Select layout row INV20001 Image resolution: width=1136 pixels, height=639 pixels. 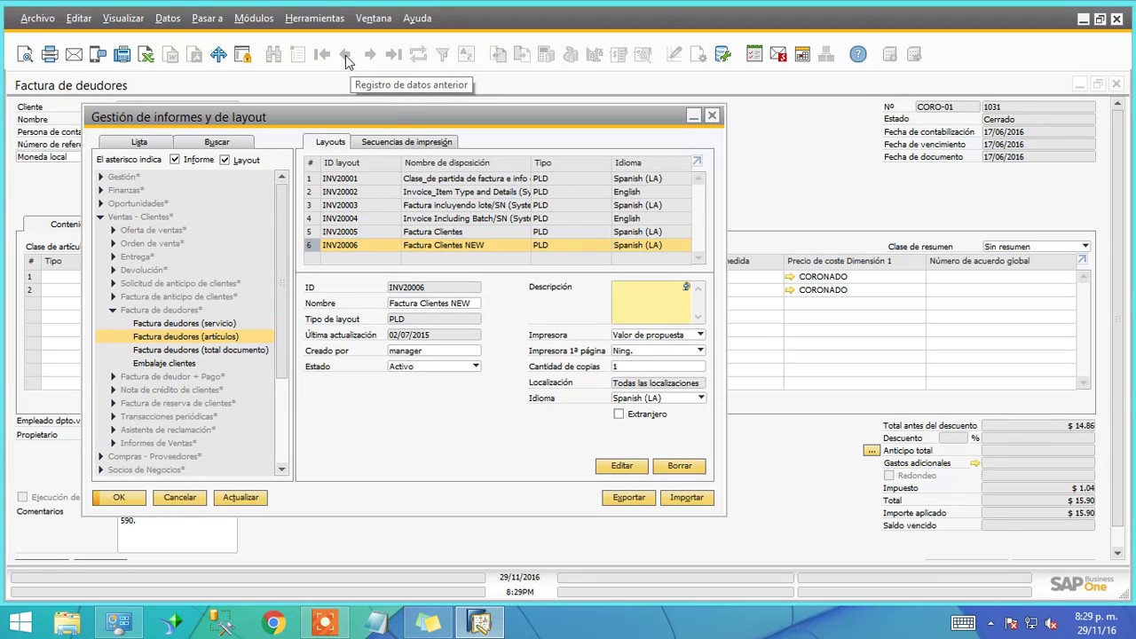[497, 178]
